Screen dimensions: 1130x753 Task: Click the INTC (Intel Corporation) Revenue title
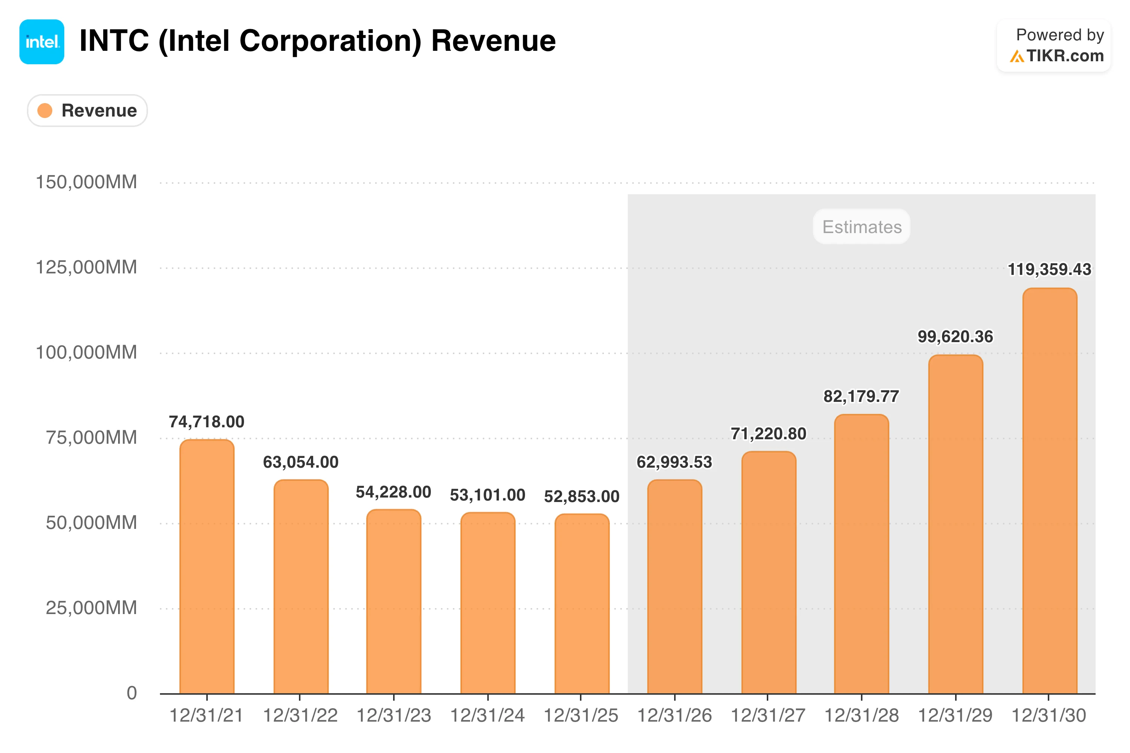(318, 41)
